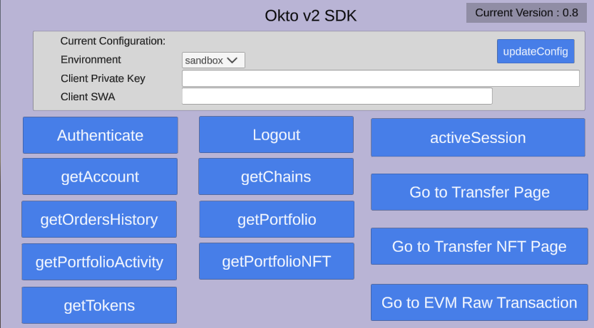Click the updateConfig button
Screen dimensions: 594x328
(x=536, y=51)
